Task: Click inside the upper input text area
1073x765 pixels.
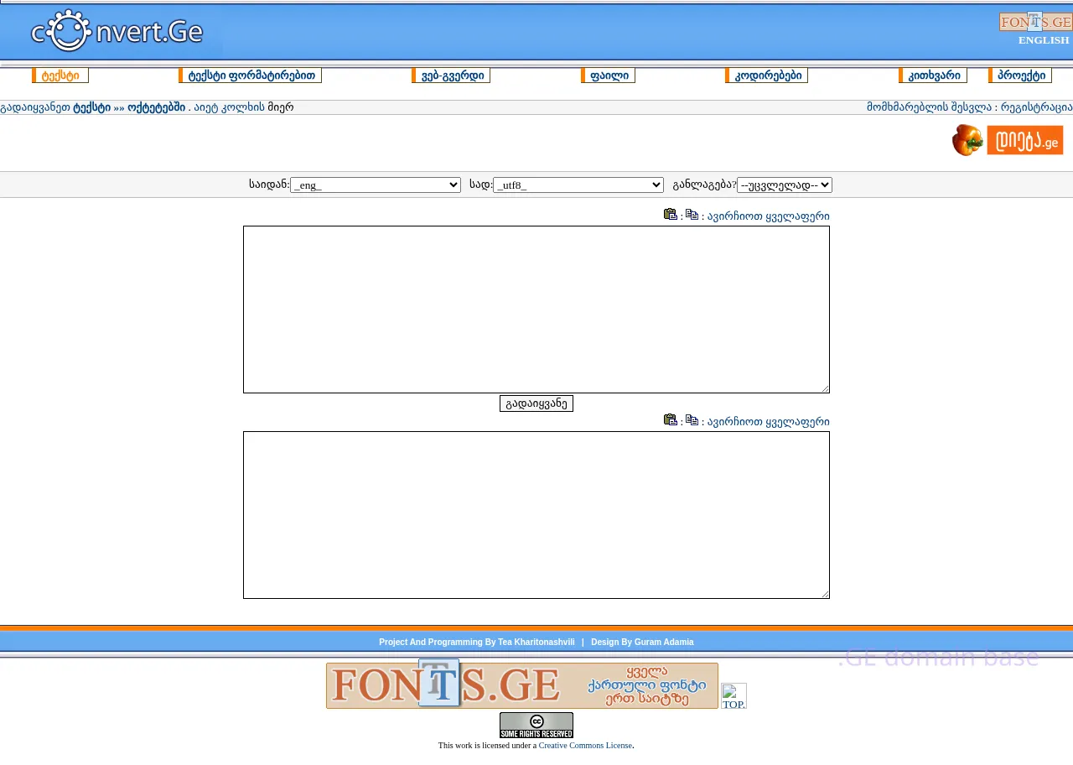Action: (x=536, y=309)
